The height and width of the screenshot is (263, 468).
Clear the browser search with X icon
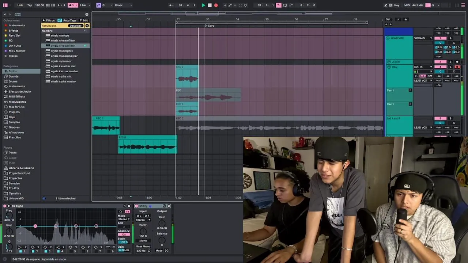point(87,14)
